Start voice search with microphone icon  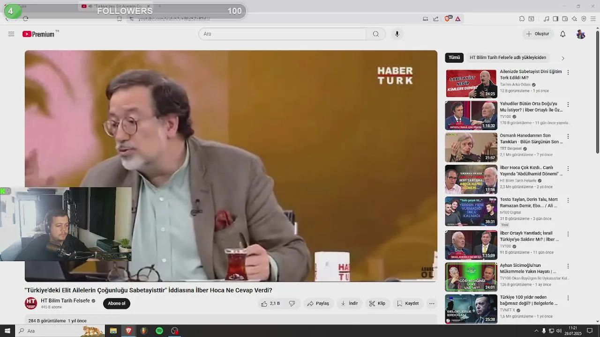[x=397, y=34]
